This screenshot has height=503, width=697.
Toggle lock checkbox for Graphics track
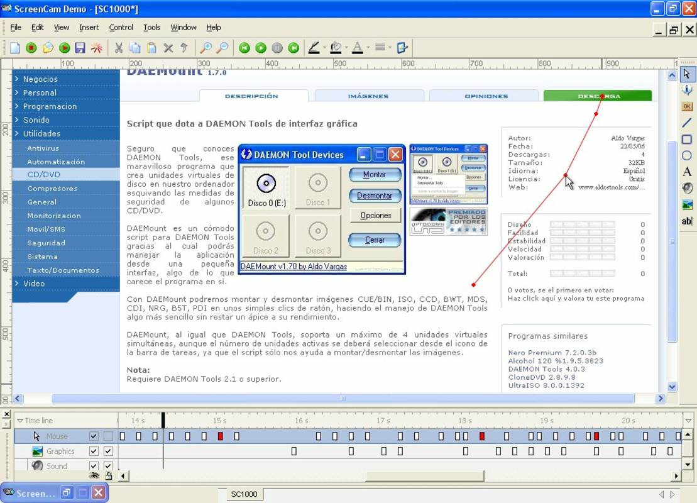coord(108,451)
